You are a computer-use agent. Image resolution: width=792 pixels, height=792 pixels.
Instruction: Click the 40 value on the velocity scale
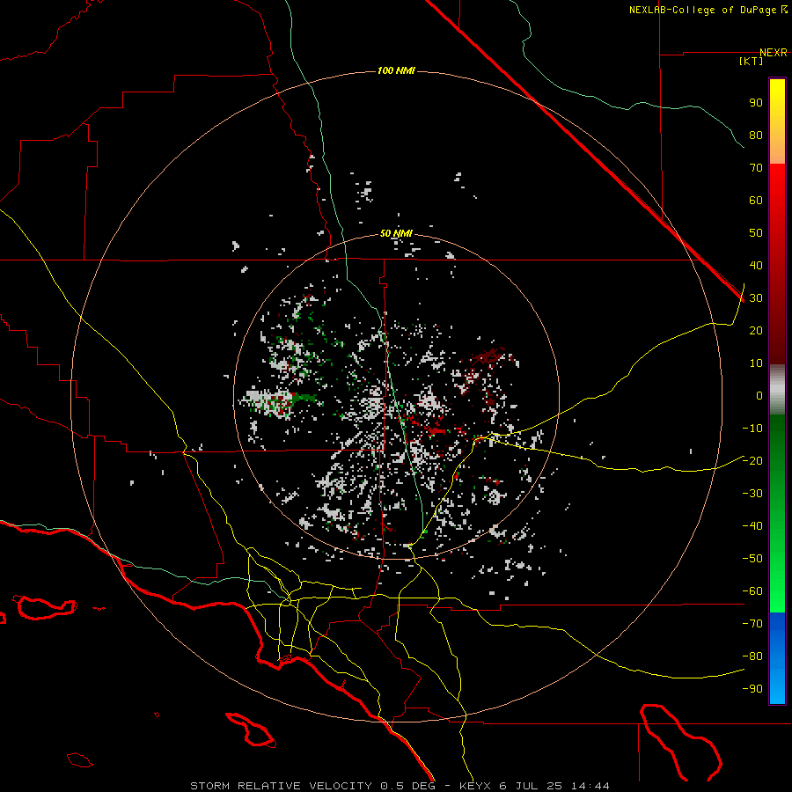pos(756,265)
